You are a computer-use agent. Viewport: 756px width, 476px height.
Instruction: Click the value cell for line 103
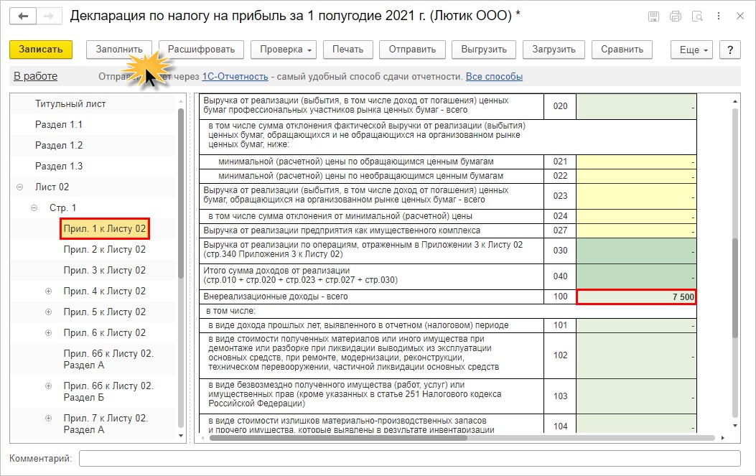click(x=636, y=396)
